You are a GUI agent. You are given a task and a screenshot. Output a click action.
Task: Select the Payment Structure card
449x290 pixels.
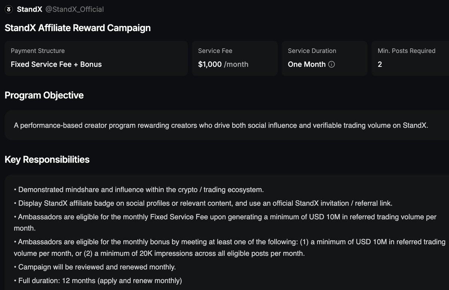pyautogui.click(x=96, y=58)
